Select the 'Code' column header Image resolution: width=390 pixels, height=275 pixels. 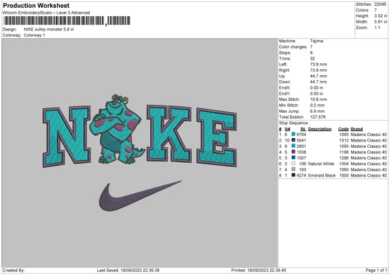point(343,129)
